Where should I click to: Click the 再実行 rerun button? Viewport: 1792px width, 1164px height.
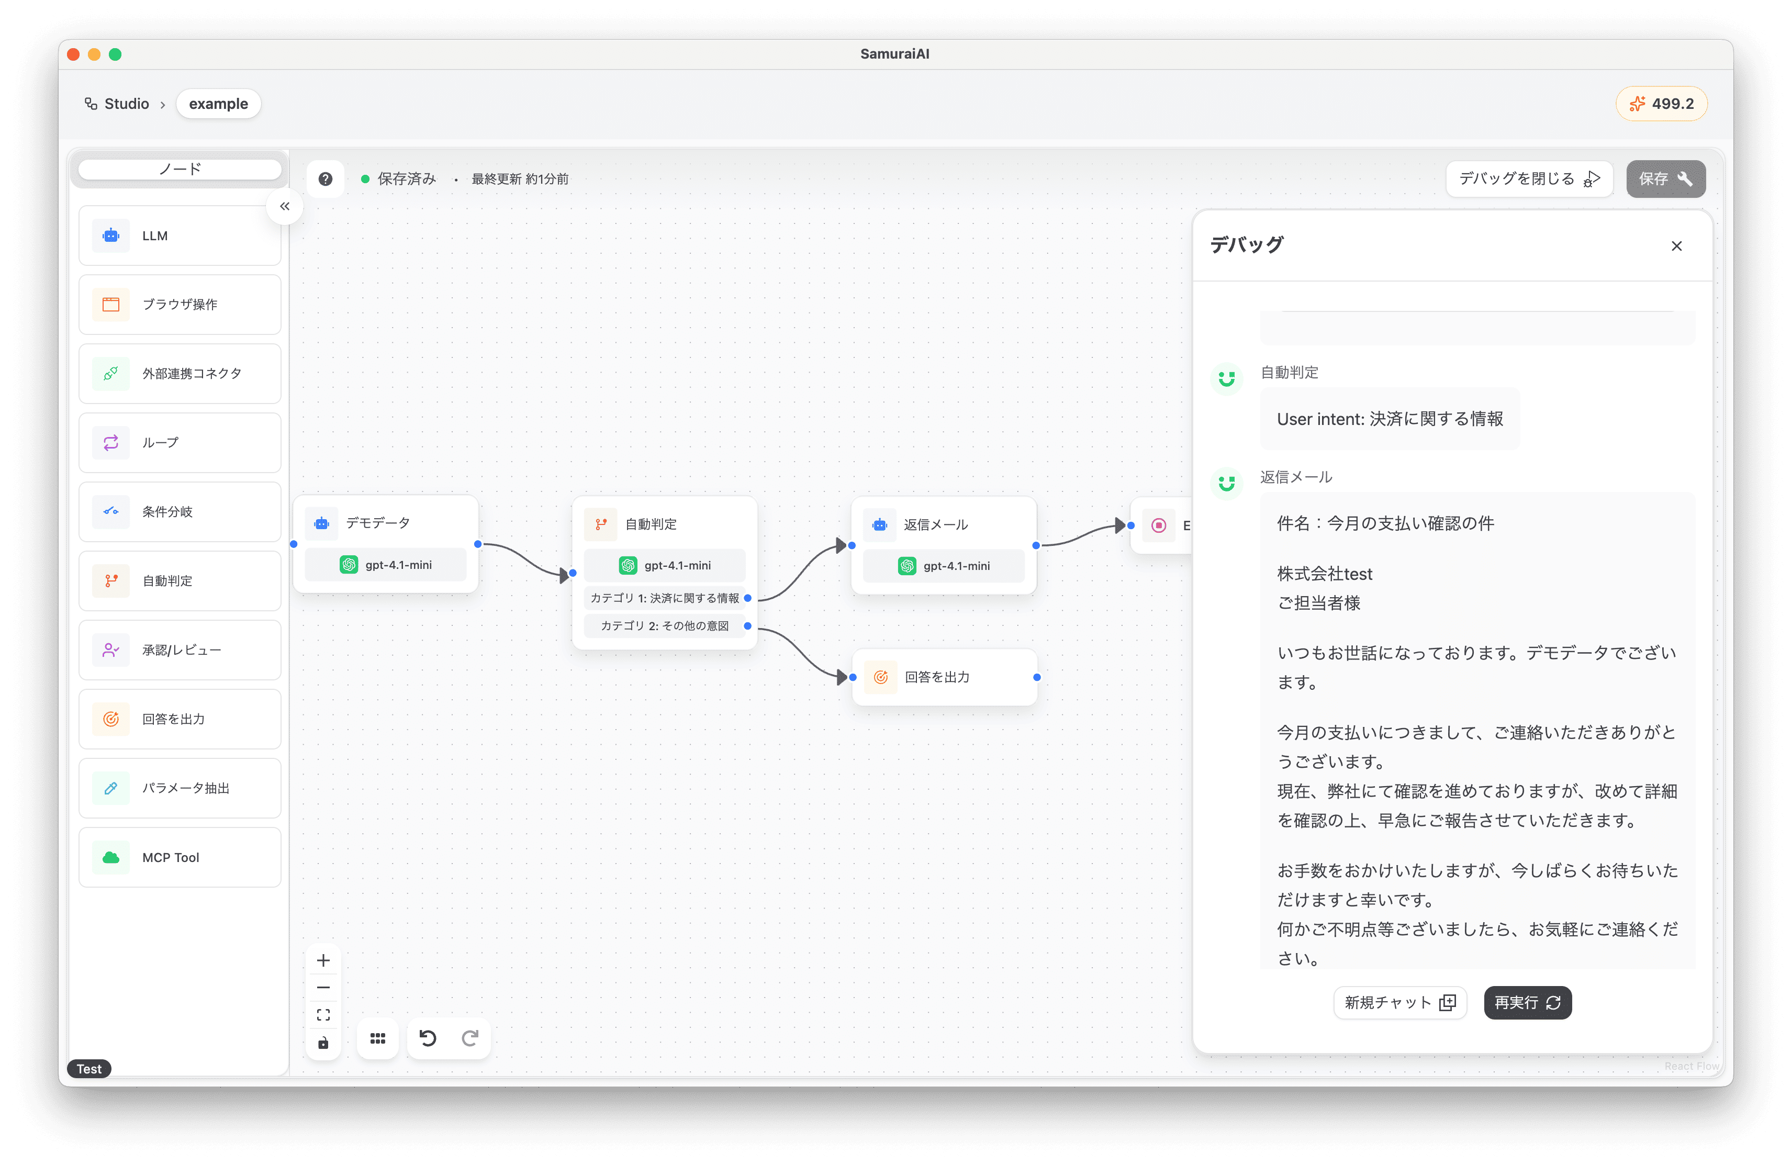(x=1527, y=1003)
